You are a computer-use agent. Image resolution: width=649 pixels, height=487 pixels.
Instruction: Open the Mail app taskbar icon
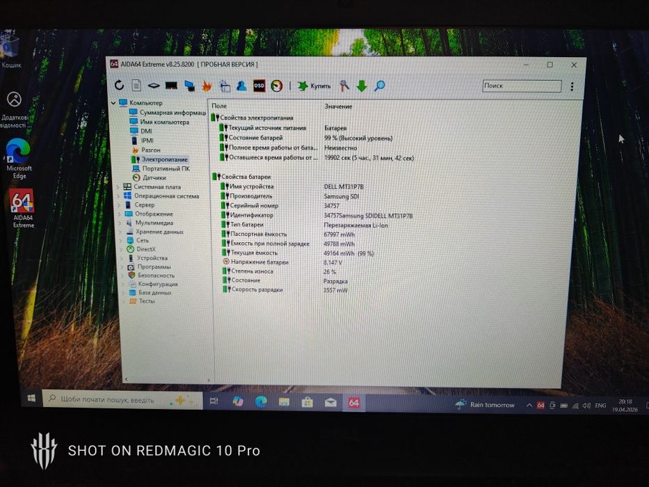tap(330, 403)
